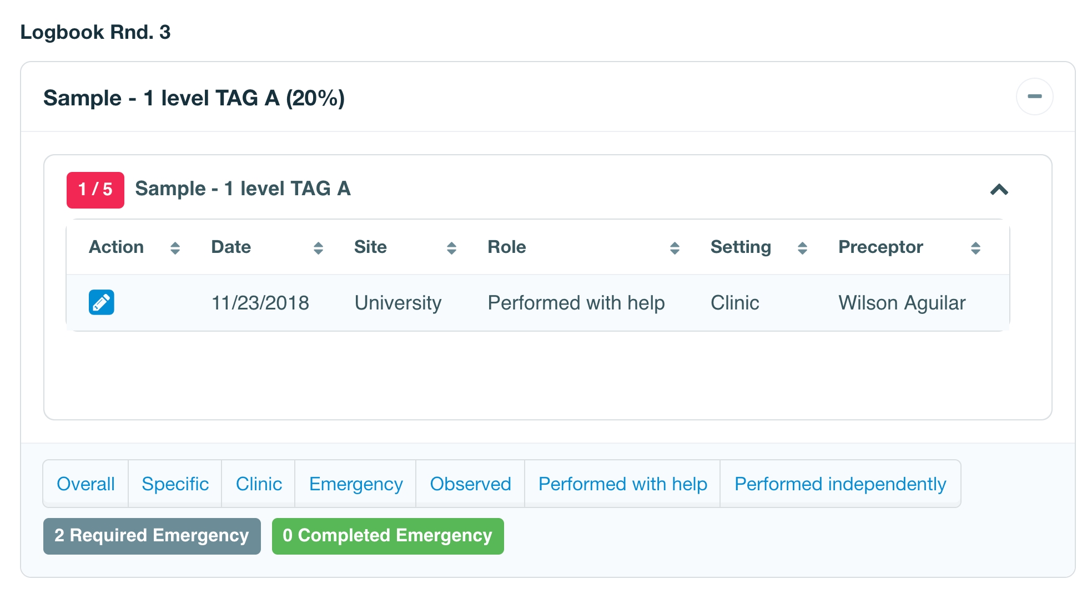Sort by Site column arrows

[x=451, y=248]
